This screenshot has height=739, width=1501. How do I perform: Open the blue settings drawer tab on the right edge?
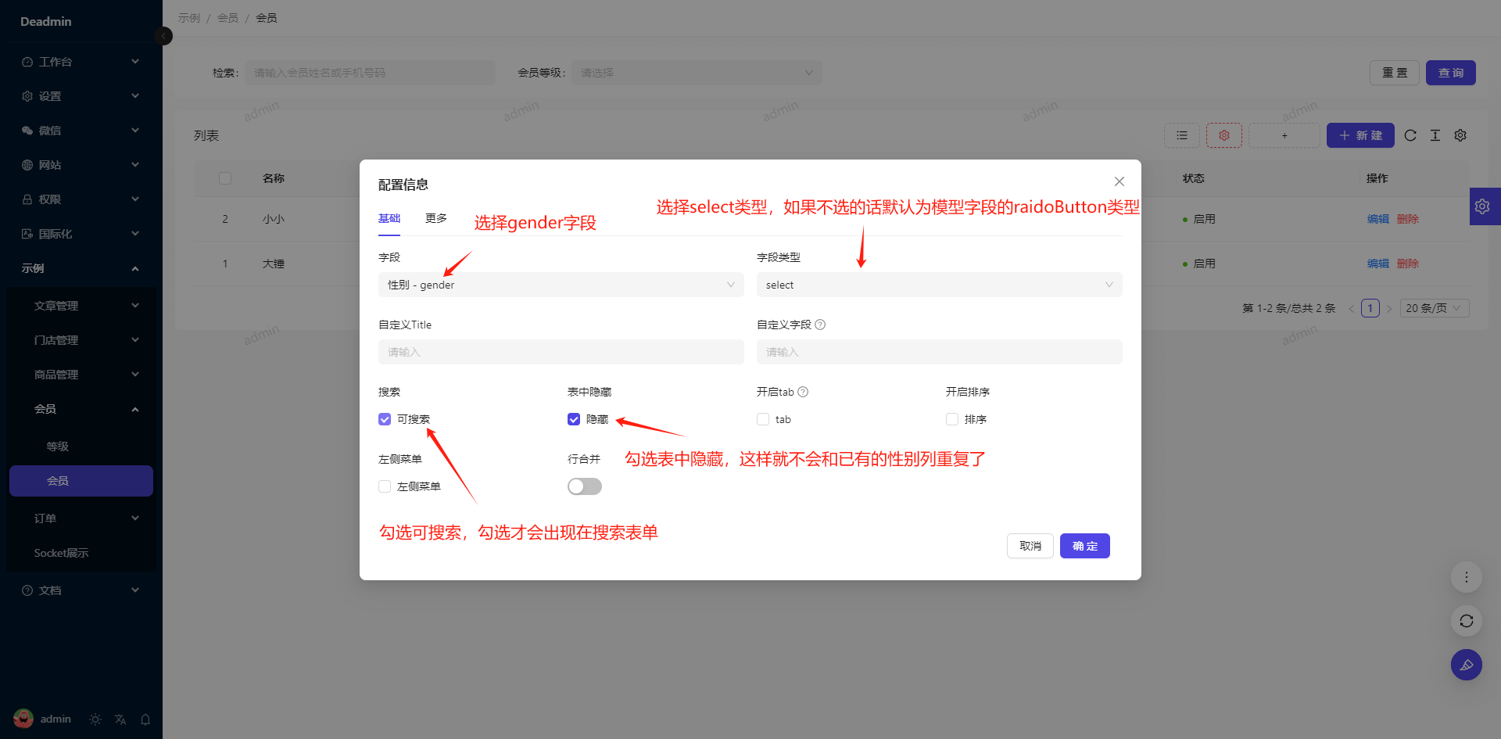point(1483,206)
